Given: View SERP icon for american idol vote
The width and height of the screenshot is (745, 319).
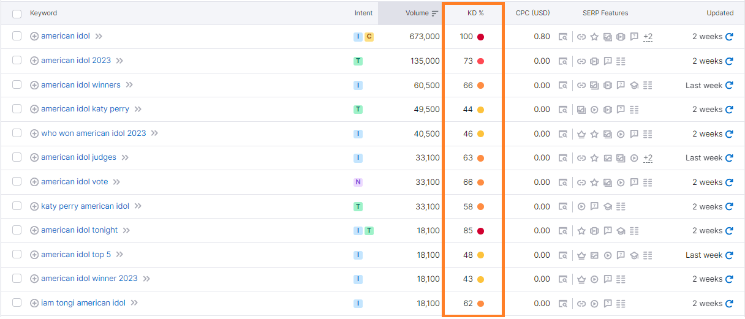Looking at the screenshot, I should point(562,182).
